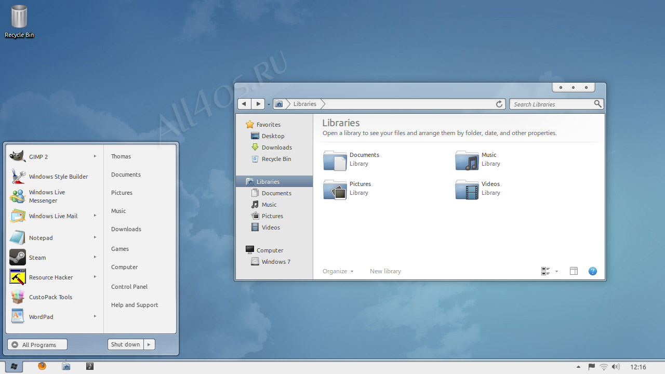Viewport: 665px width, 374px height.
Task: Launch Notepad icon in Start menu
Action: click(x=18, y=237)
